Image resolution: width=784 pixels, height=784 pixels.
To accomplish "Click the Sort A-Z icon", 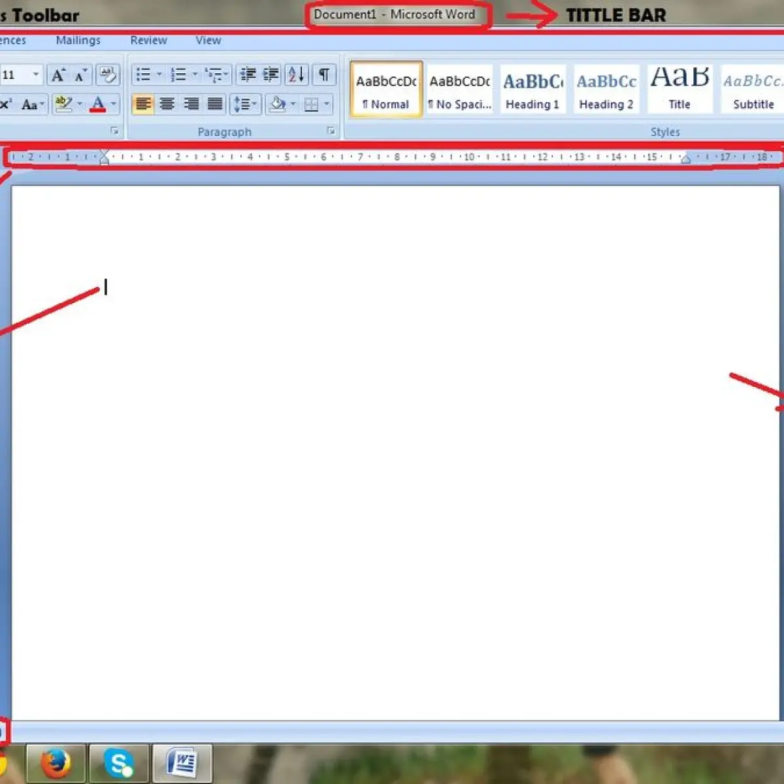I will click(x=296, y=74).
